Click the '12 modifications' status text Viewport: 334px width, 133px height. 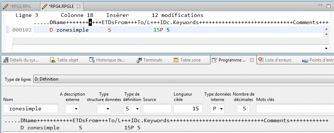click(x=177, y=15)
